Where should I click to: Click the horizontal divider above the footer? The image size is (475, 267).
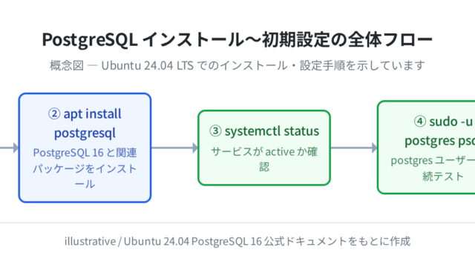237,222
